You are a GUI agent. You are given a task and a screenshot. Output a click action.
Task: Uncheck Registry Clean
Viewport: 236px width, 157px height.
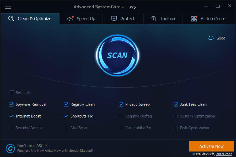66,104
